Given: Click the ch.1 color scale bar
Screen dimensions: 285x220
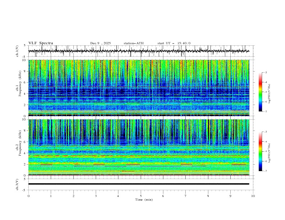Looking at the screenshot, I should pos(261,92).
